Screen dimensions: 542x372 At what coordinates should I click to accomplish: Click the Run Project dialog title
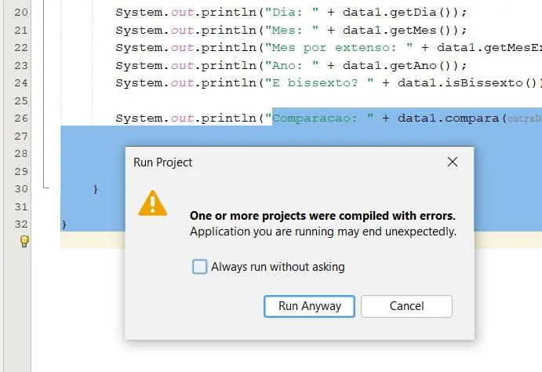point(164,162)
